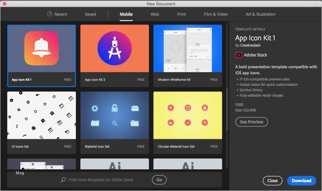Go to the Film & Video tab
This screenshot has height=191, width=322.
pyautogui.click(x=216, y=14)
